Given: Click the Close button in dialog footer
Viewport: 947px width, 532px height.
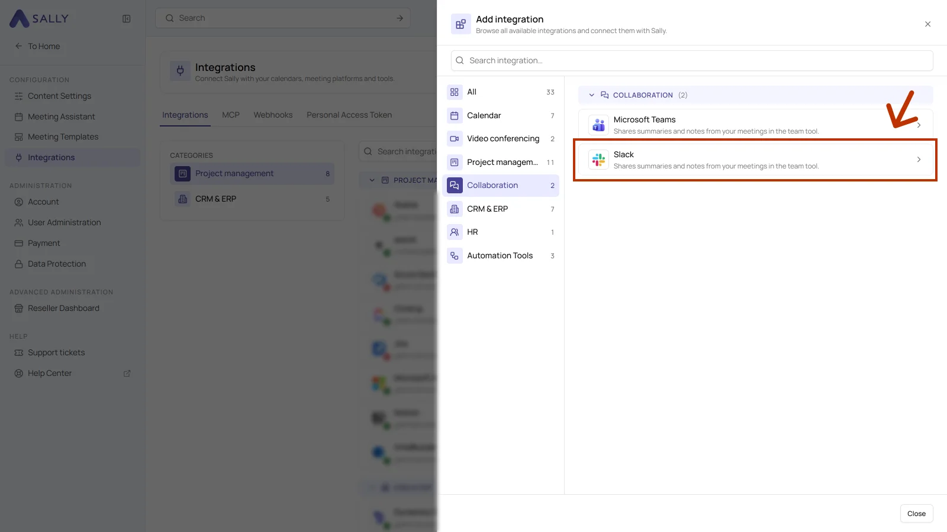Looking at the screenshot, I should pos(916,514).
